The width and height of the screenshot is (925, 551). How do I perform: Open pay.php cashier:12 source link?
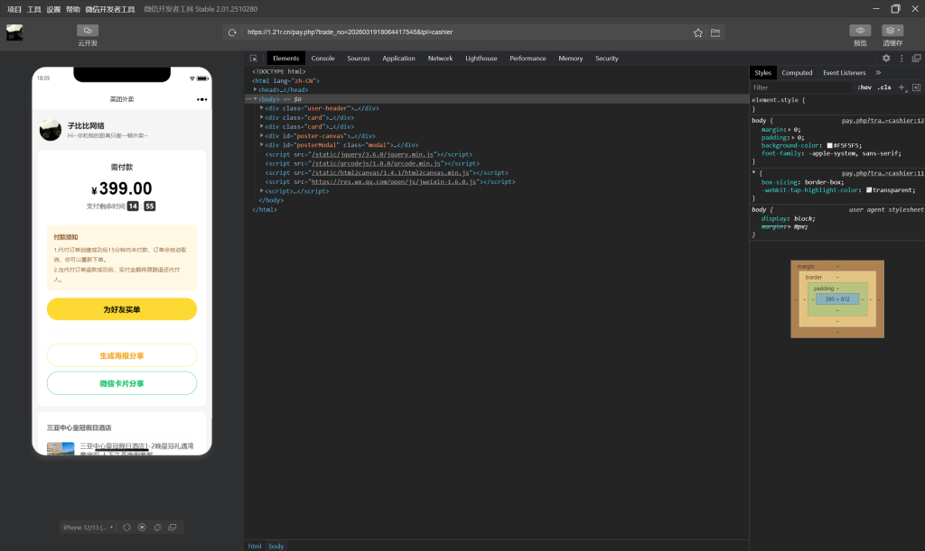[x=883, y=121]
